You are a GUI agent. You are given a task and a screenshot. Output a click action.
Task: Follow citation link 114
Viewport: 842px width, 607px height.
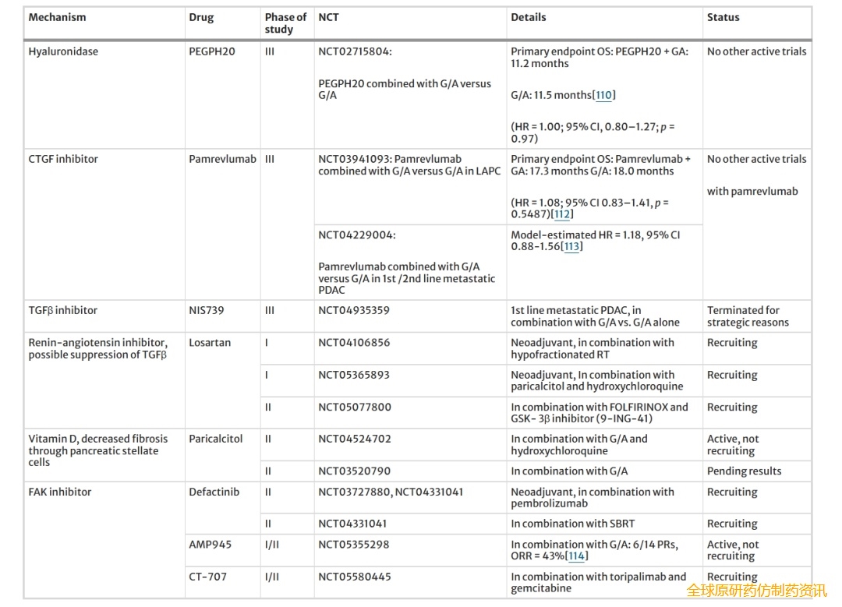coord(576,556)
